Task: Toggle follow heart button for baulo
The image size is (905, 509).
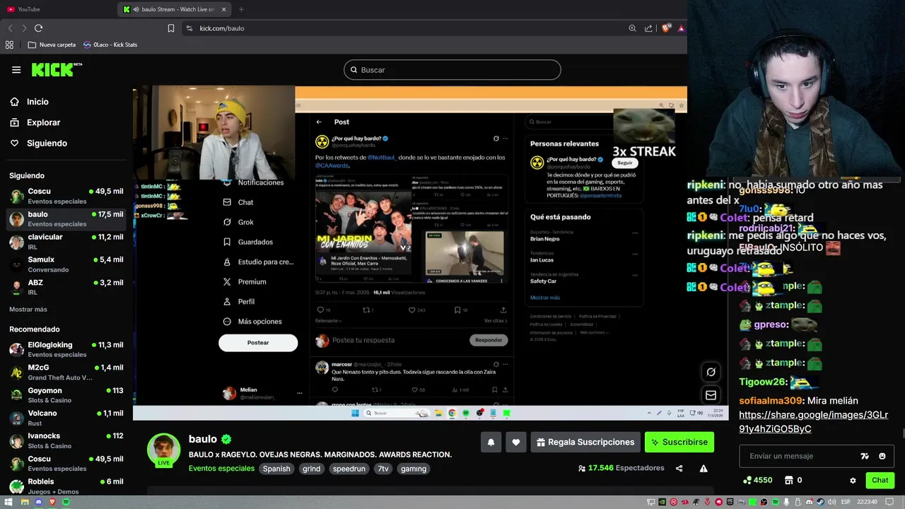Action: point(516,443)
